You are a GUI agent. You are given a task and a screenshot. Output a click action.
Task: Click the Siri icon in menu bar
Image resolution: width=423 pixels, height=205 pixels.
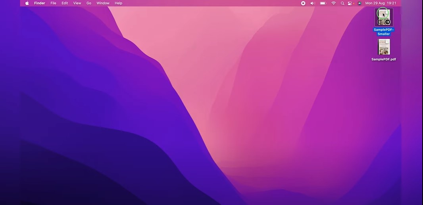click(x=360, y=3)
